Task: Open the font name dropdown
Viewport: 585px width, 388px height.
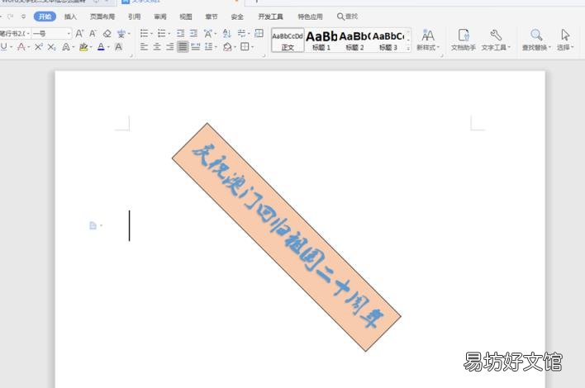Action: (x=28, y=34)
